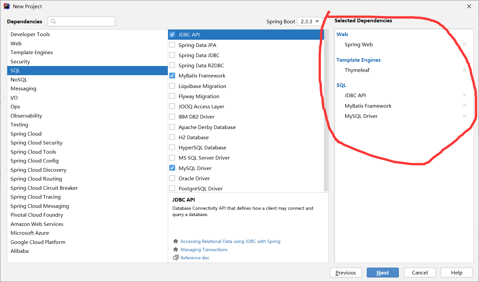Remove MySQL Driver from selected dependencies
479x282 pixels.
[465, 116]
